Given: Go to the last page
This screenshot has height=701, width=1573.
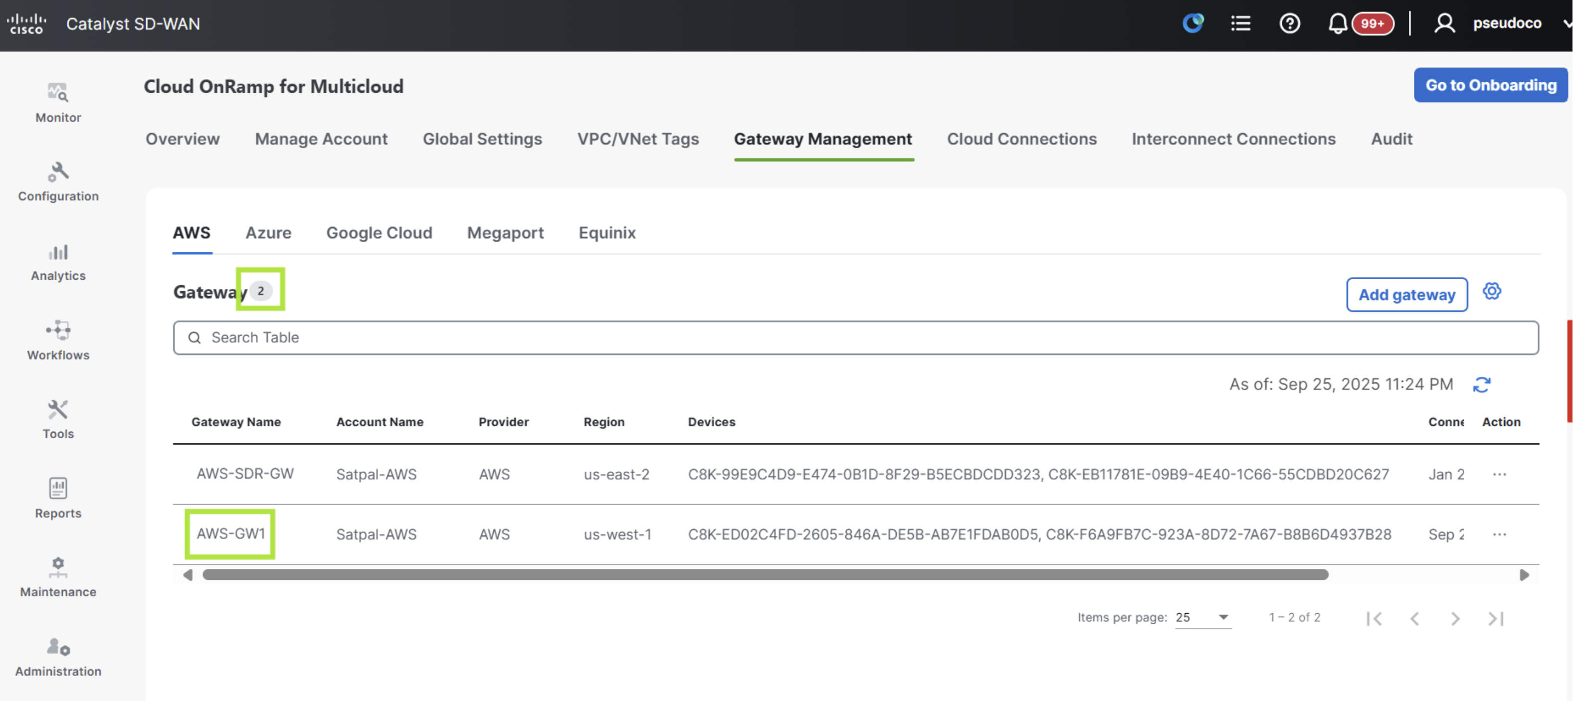Looking at the screenshot, I should coord(1496,619).
